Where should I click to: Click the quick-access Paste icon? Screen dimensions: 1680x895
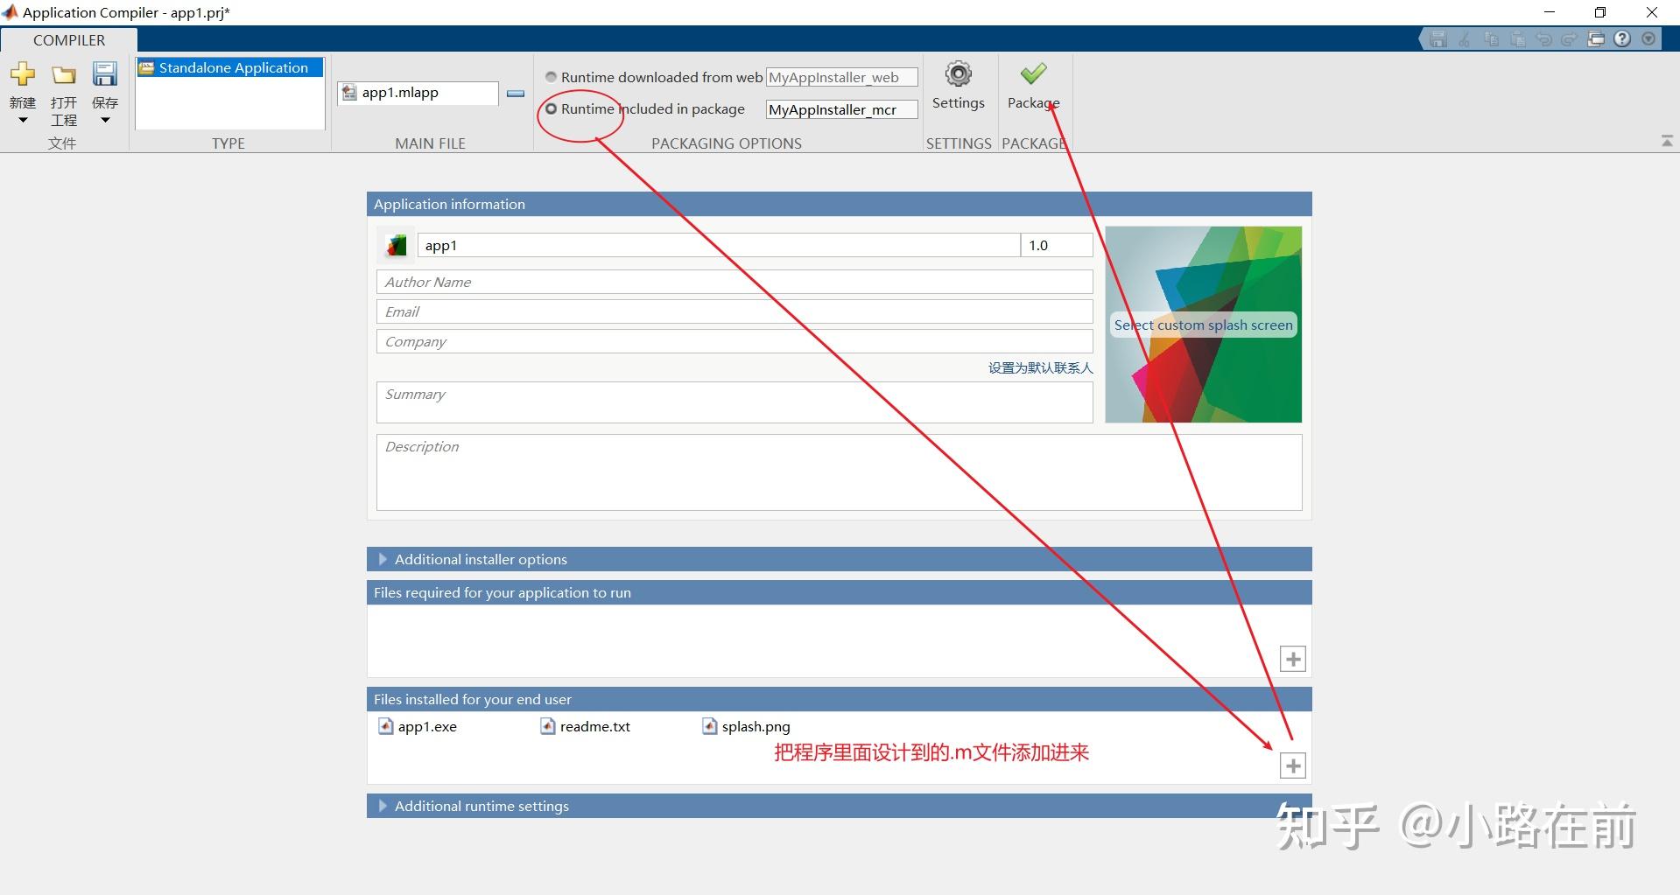[1517, 39]
